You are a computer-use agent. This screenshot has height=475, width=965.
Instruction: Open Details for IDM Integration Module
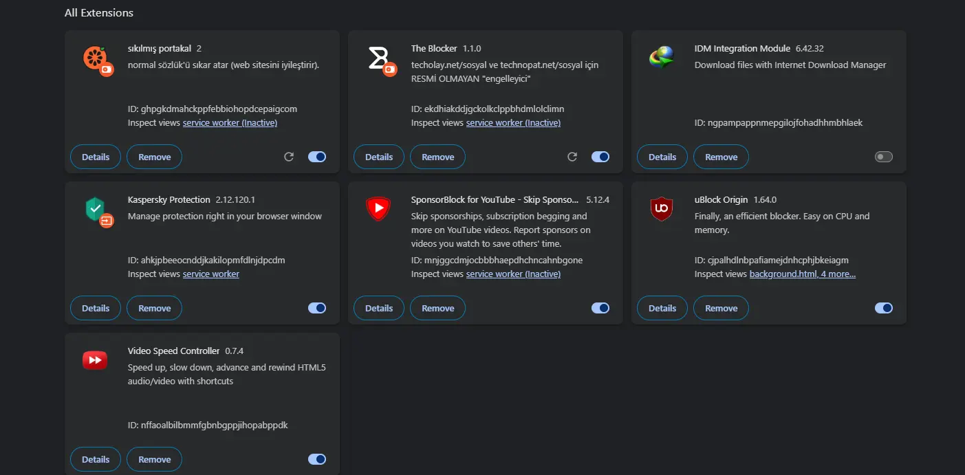click(x=662, y=157)
